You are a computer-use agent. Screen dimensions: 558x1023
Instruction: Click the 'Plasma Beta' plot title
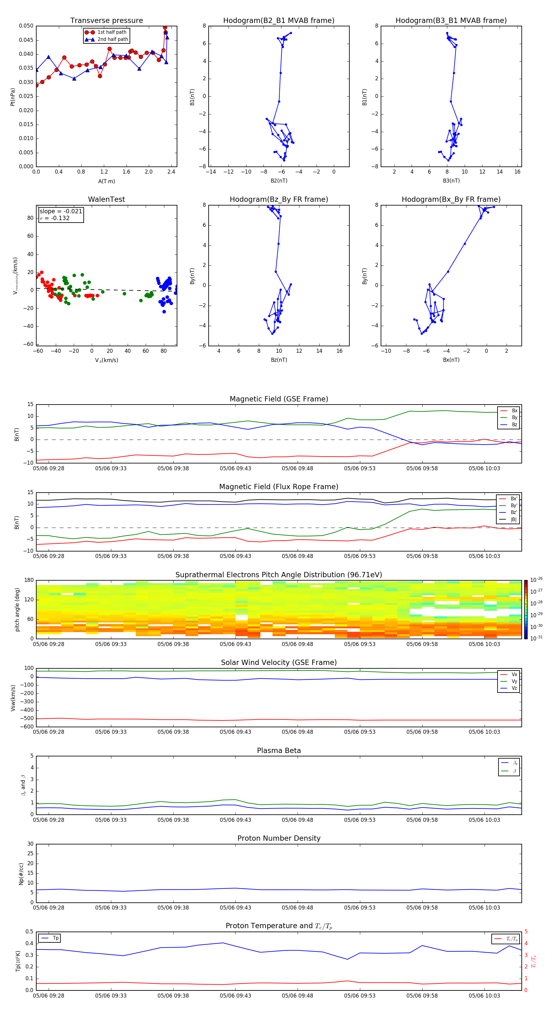click(279, 751)
